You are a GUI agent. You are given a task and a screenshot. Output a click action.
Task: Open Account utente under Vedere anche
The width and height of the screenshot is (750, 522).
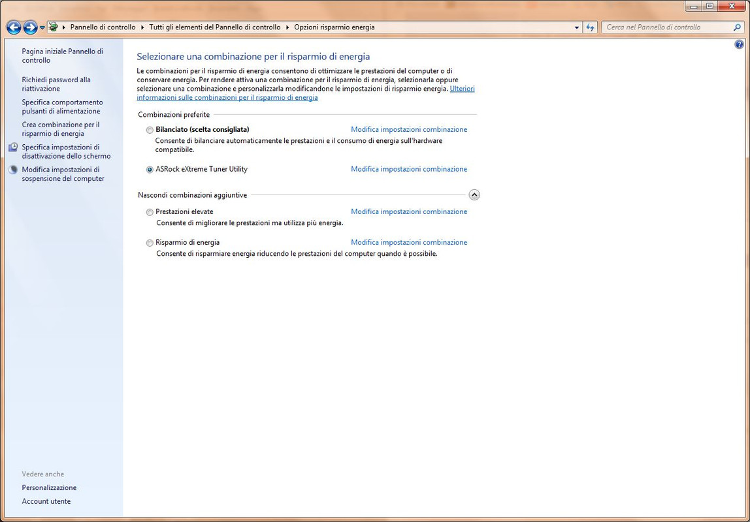pos(46,501)
